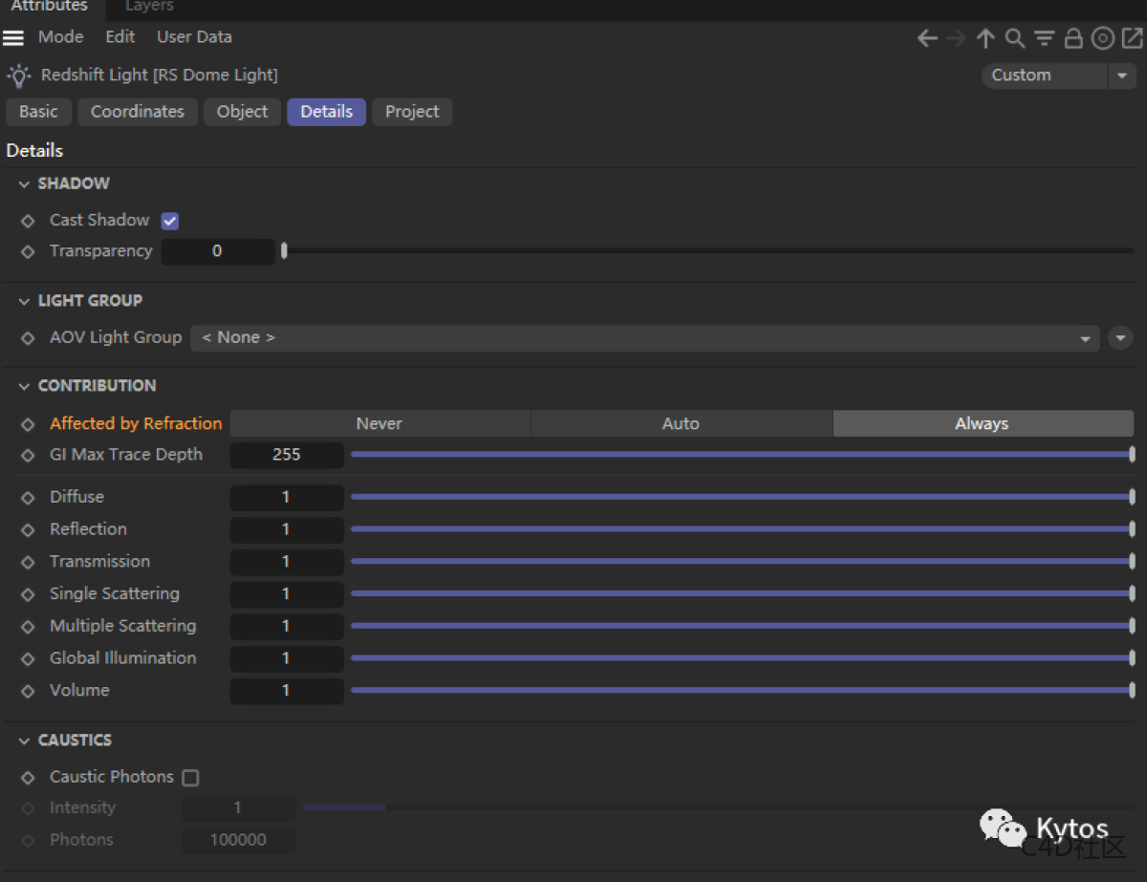Collapse the CONTRIBUTION section
Viewport: 1147px width, 882px height.
(x=23, y=385)
